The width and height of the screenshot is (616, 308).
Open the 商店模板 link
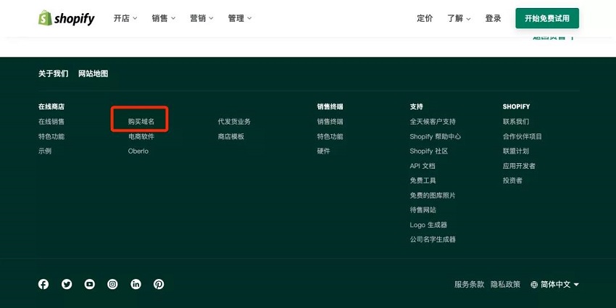pyautogui.click(x=231, y=136)
